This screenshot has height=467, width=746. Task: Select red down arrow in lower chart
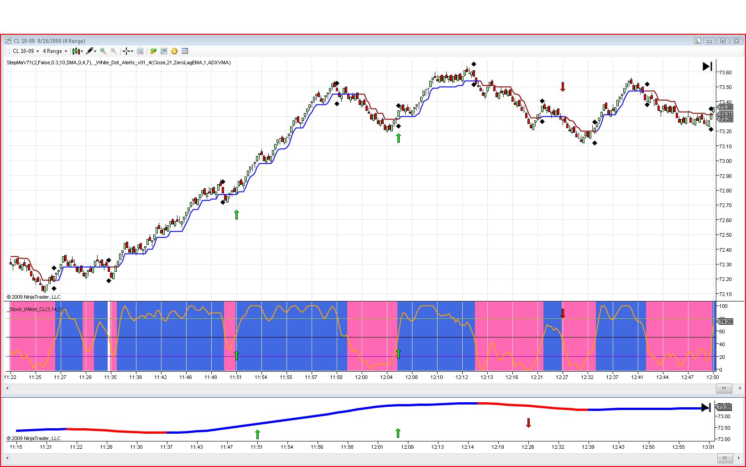coord(528,423)
